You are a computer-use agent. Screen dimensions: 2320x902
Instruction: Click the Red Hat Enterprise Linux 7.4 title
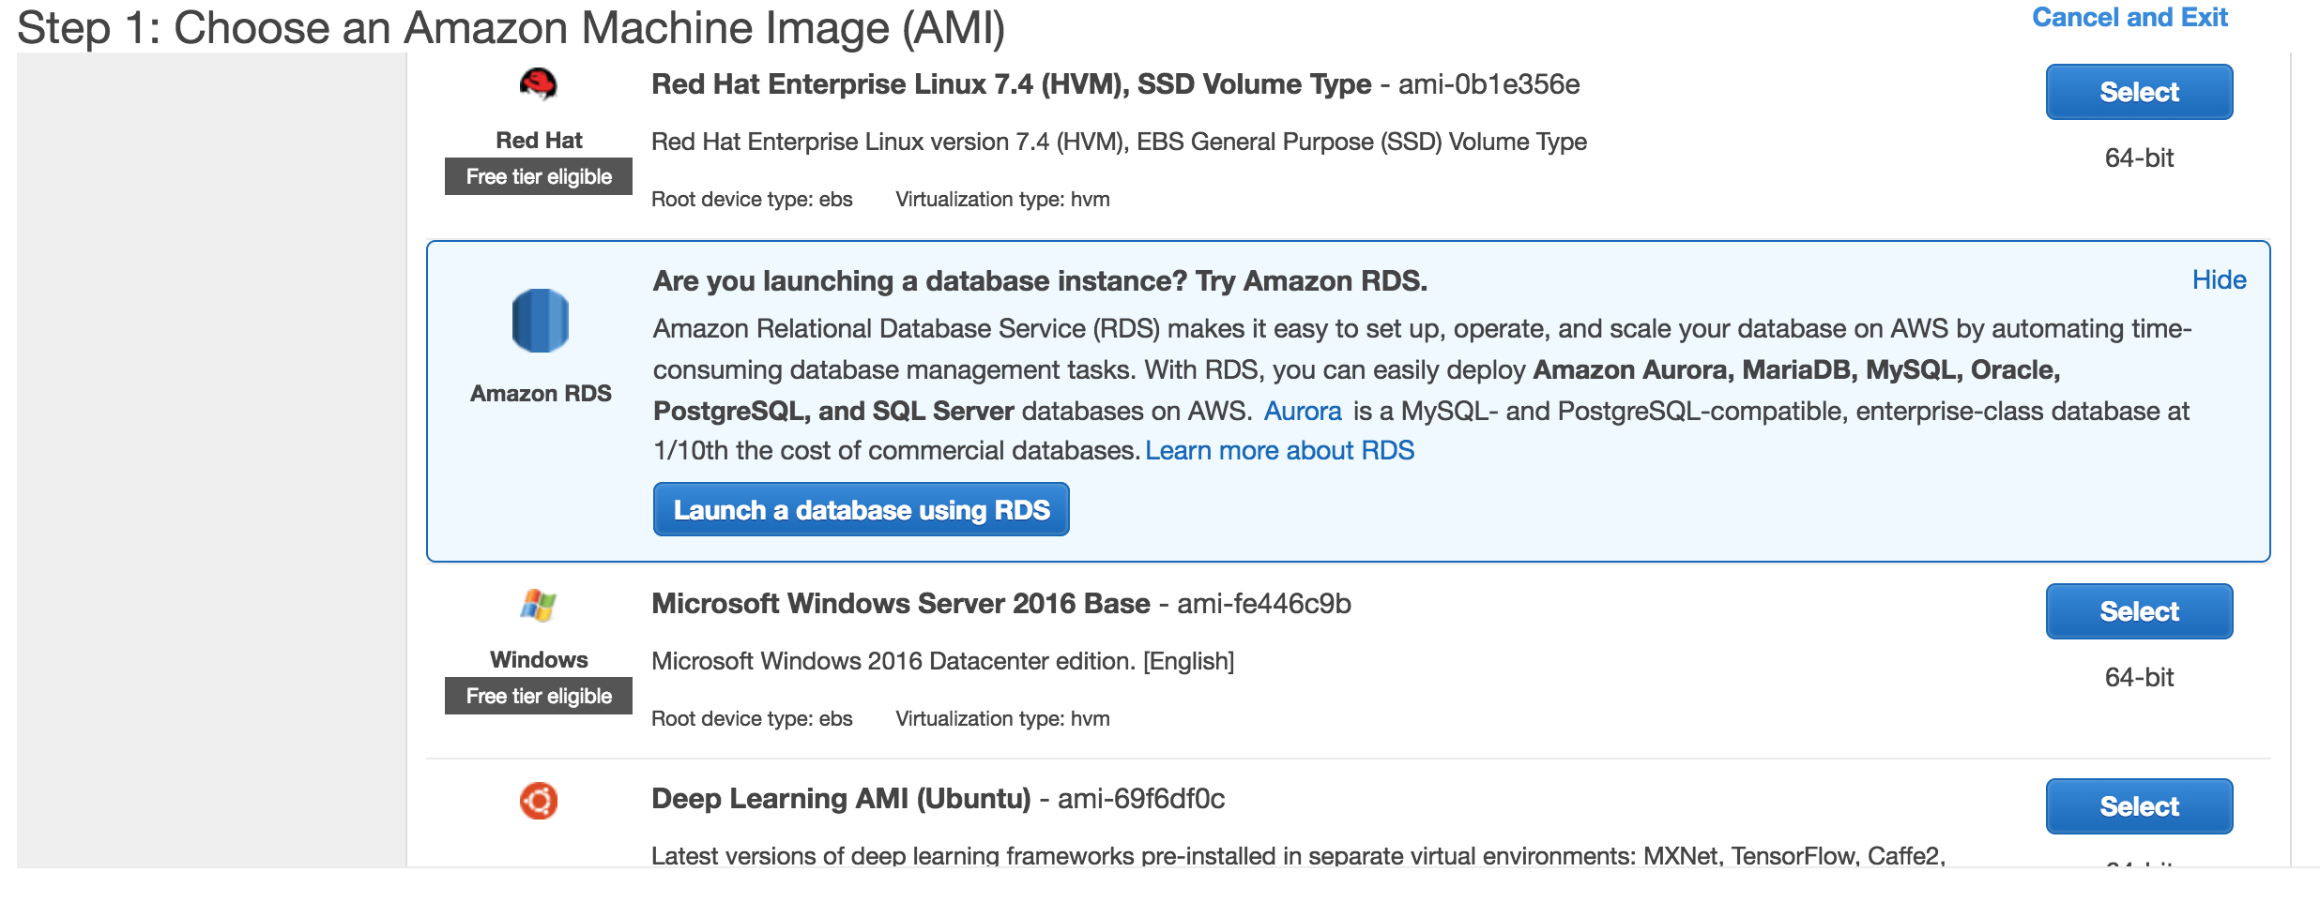[1011, 84]
